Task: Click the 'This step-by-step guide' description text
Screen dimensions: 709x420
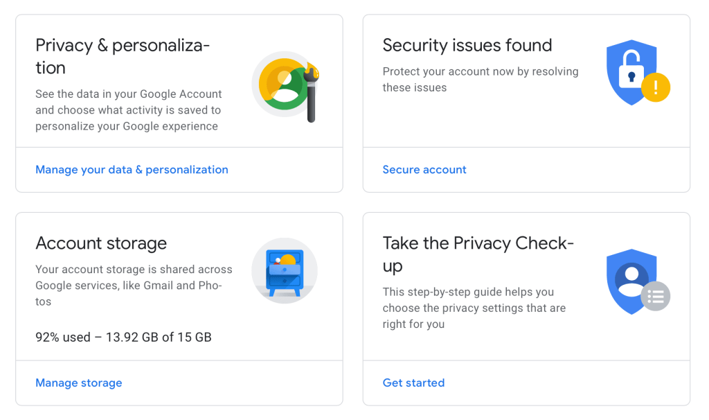Action: coord(474,308)
